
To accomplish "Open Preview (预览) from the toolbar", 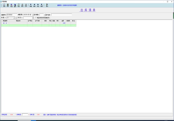I will (x=22, y=5).
